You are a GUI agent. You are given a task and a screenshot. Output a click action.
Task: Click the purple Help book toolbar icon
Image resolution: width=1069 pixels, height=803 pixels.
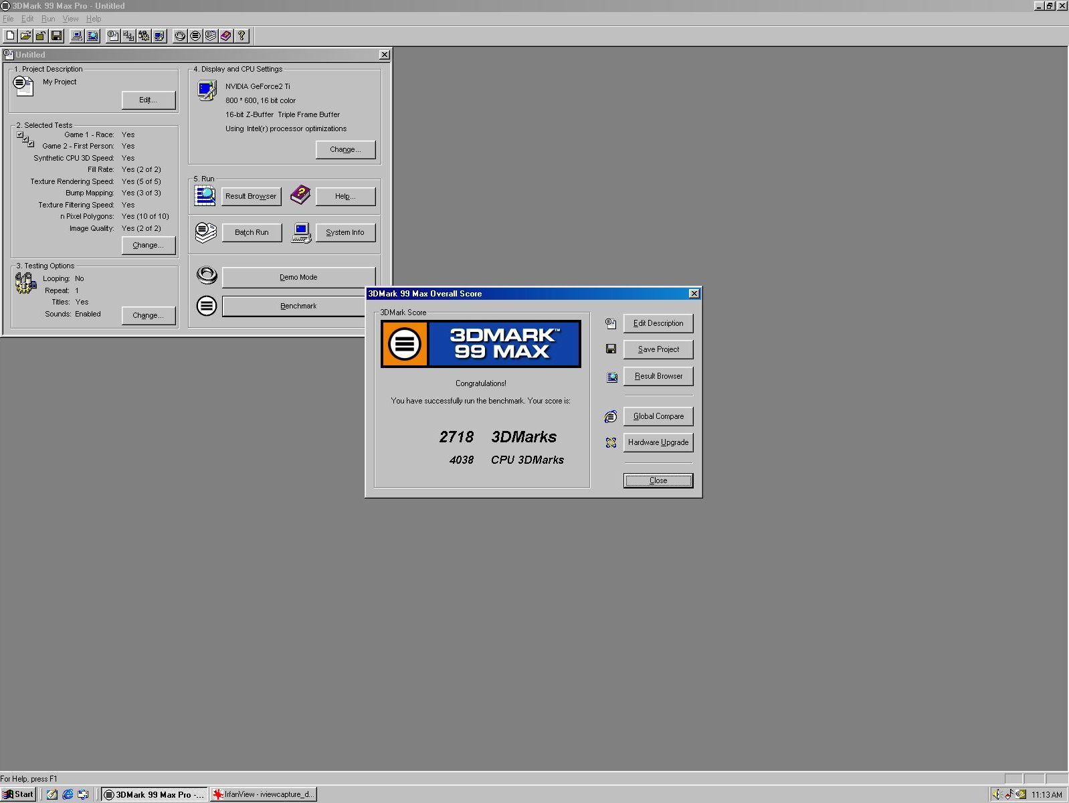click(226, 35)
